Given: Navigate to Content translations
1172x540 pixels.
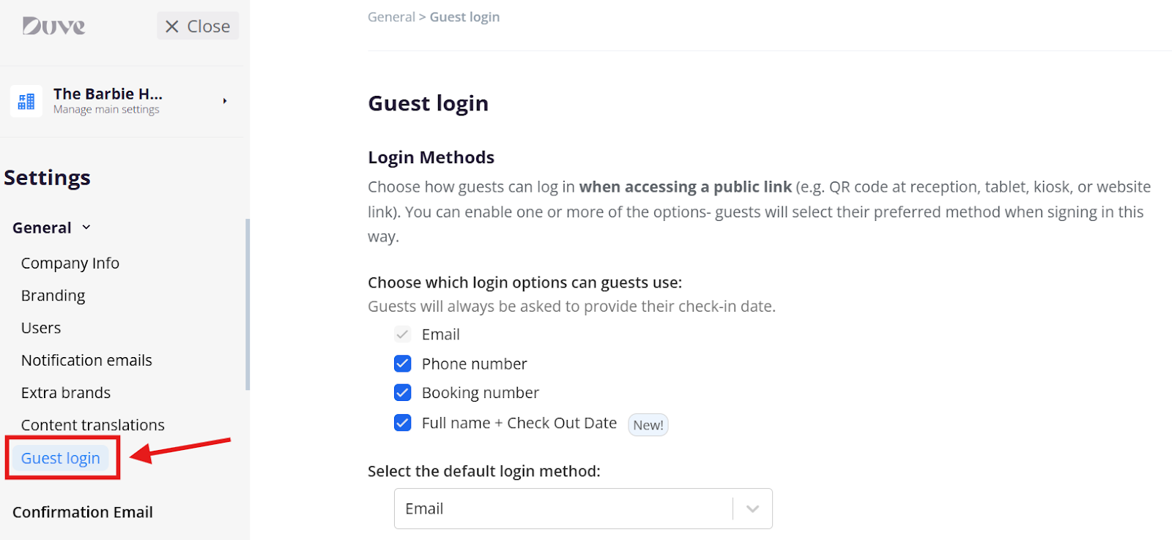Looking at the screenshot, I should 93,425.
